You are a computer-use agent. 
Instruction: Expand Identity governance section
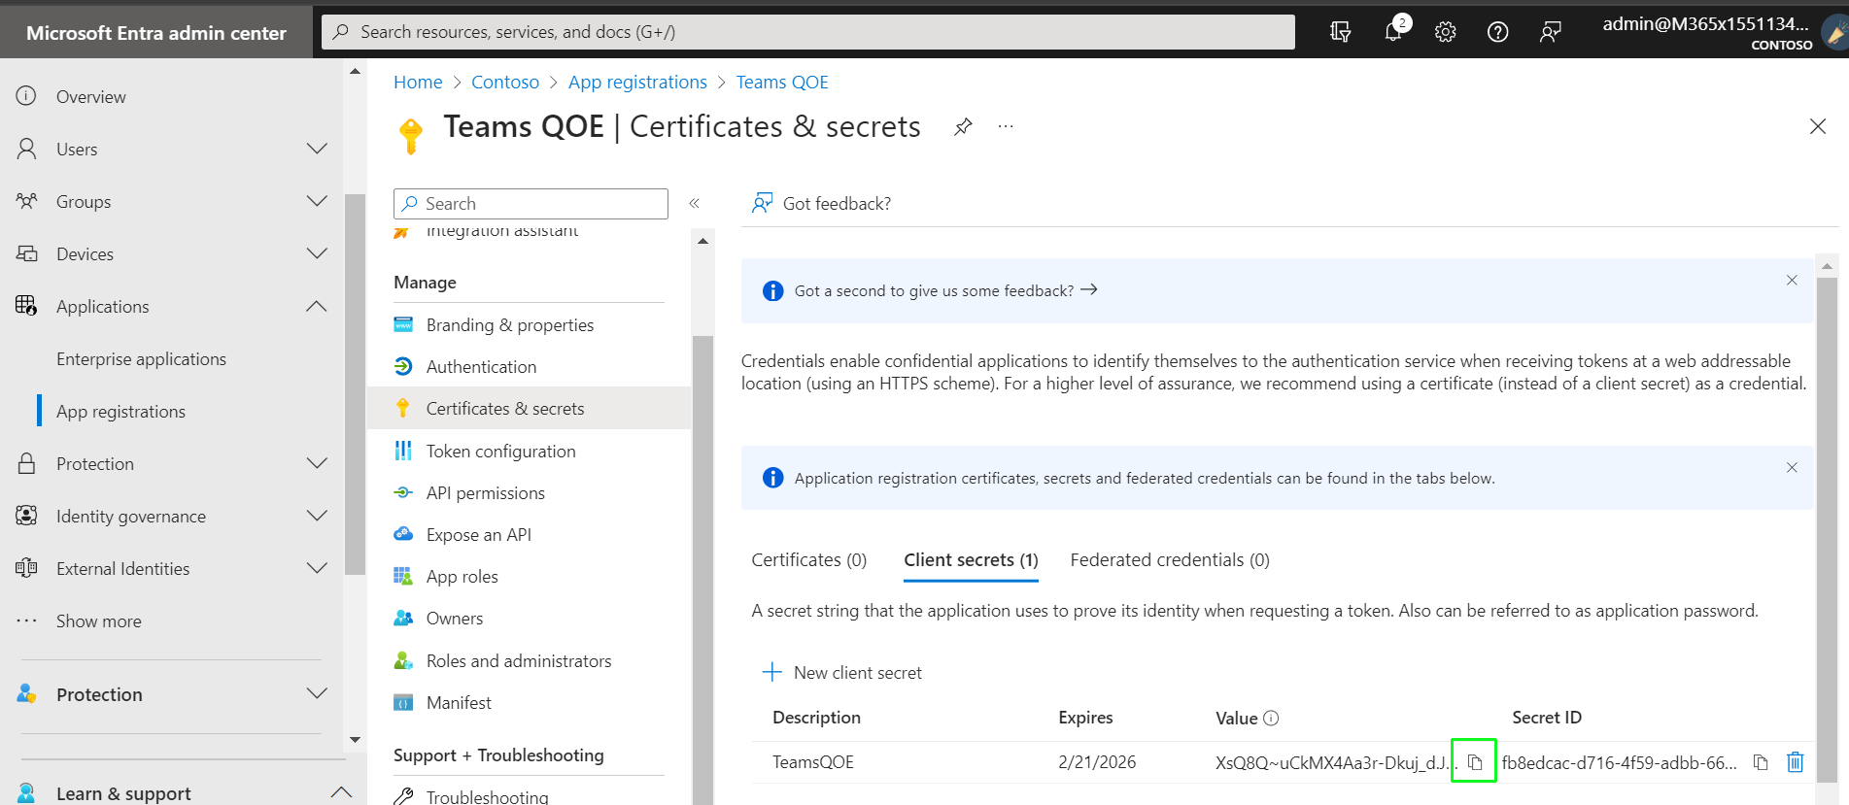(x=317, y=516)
